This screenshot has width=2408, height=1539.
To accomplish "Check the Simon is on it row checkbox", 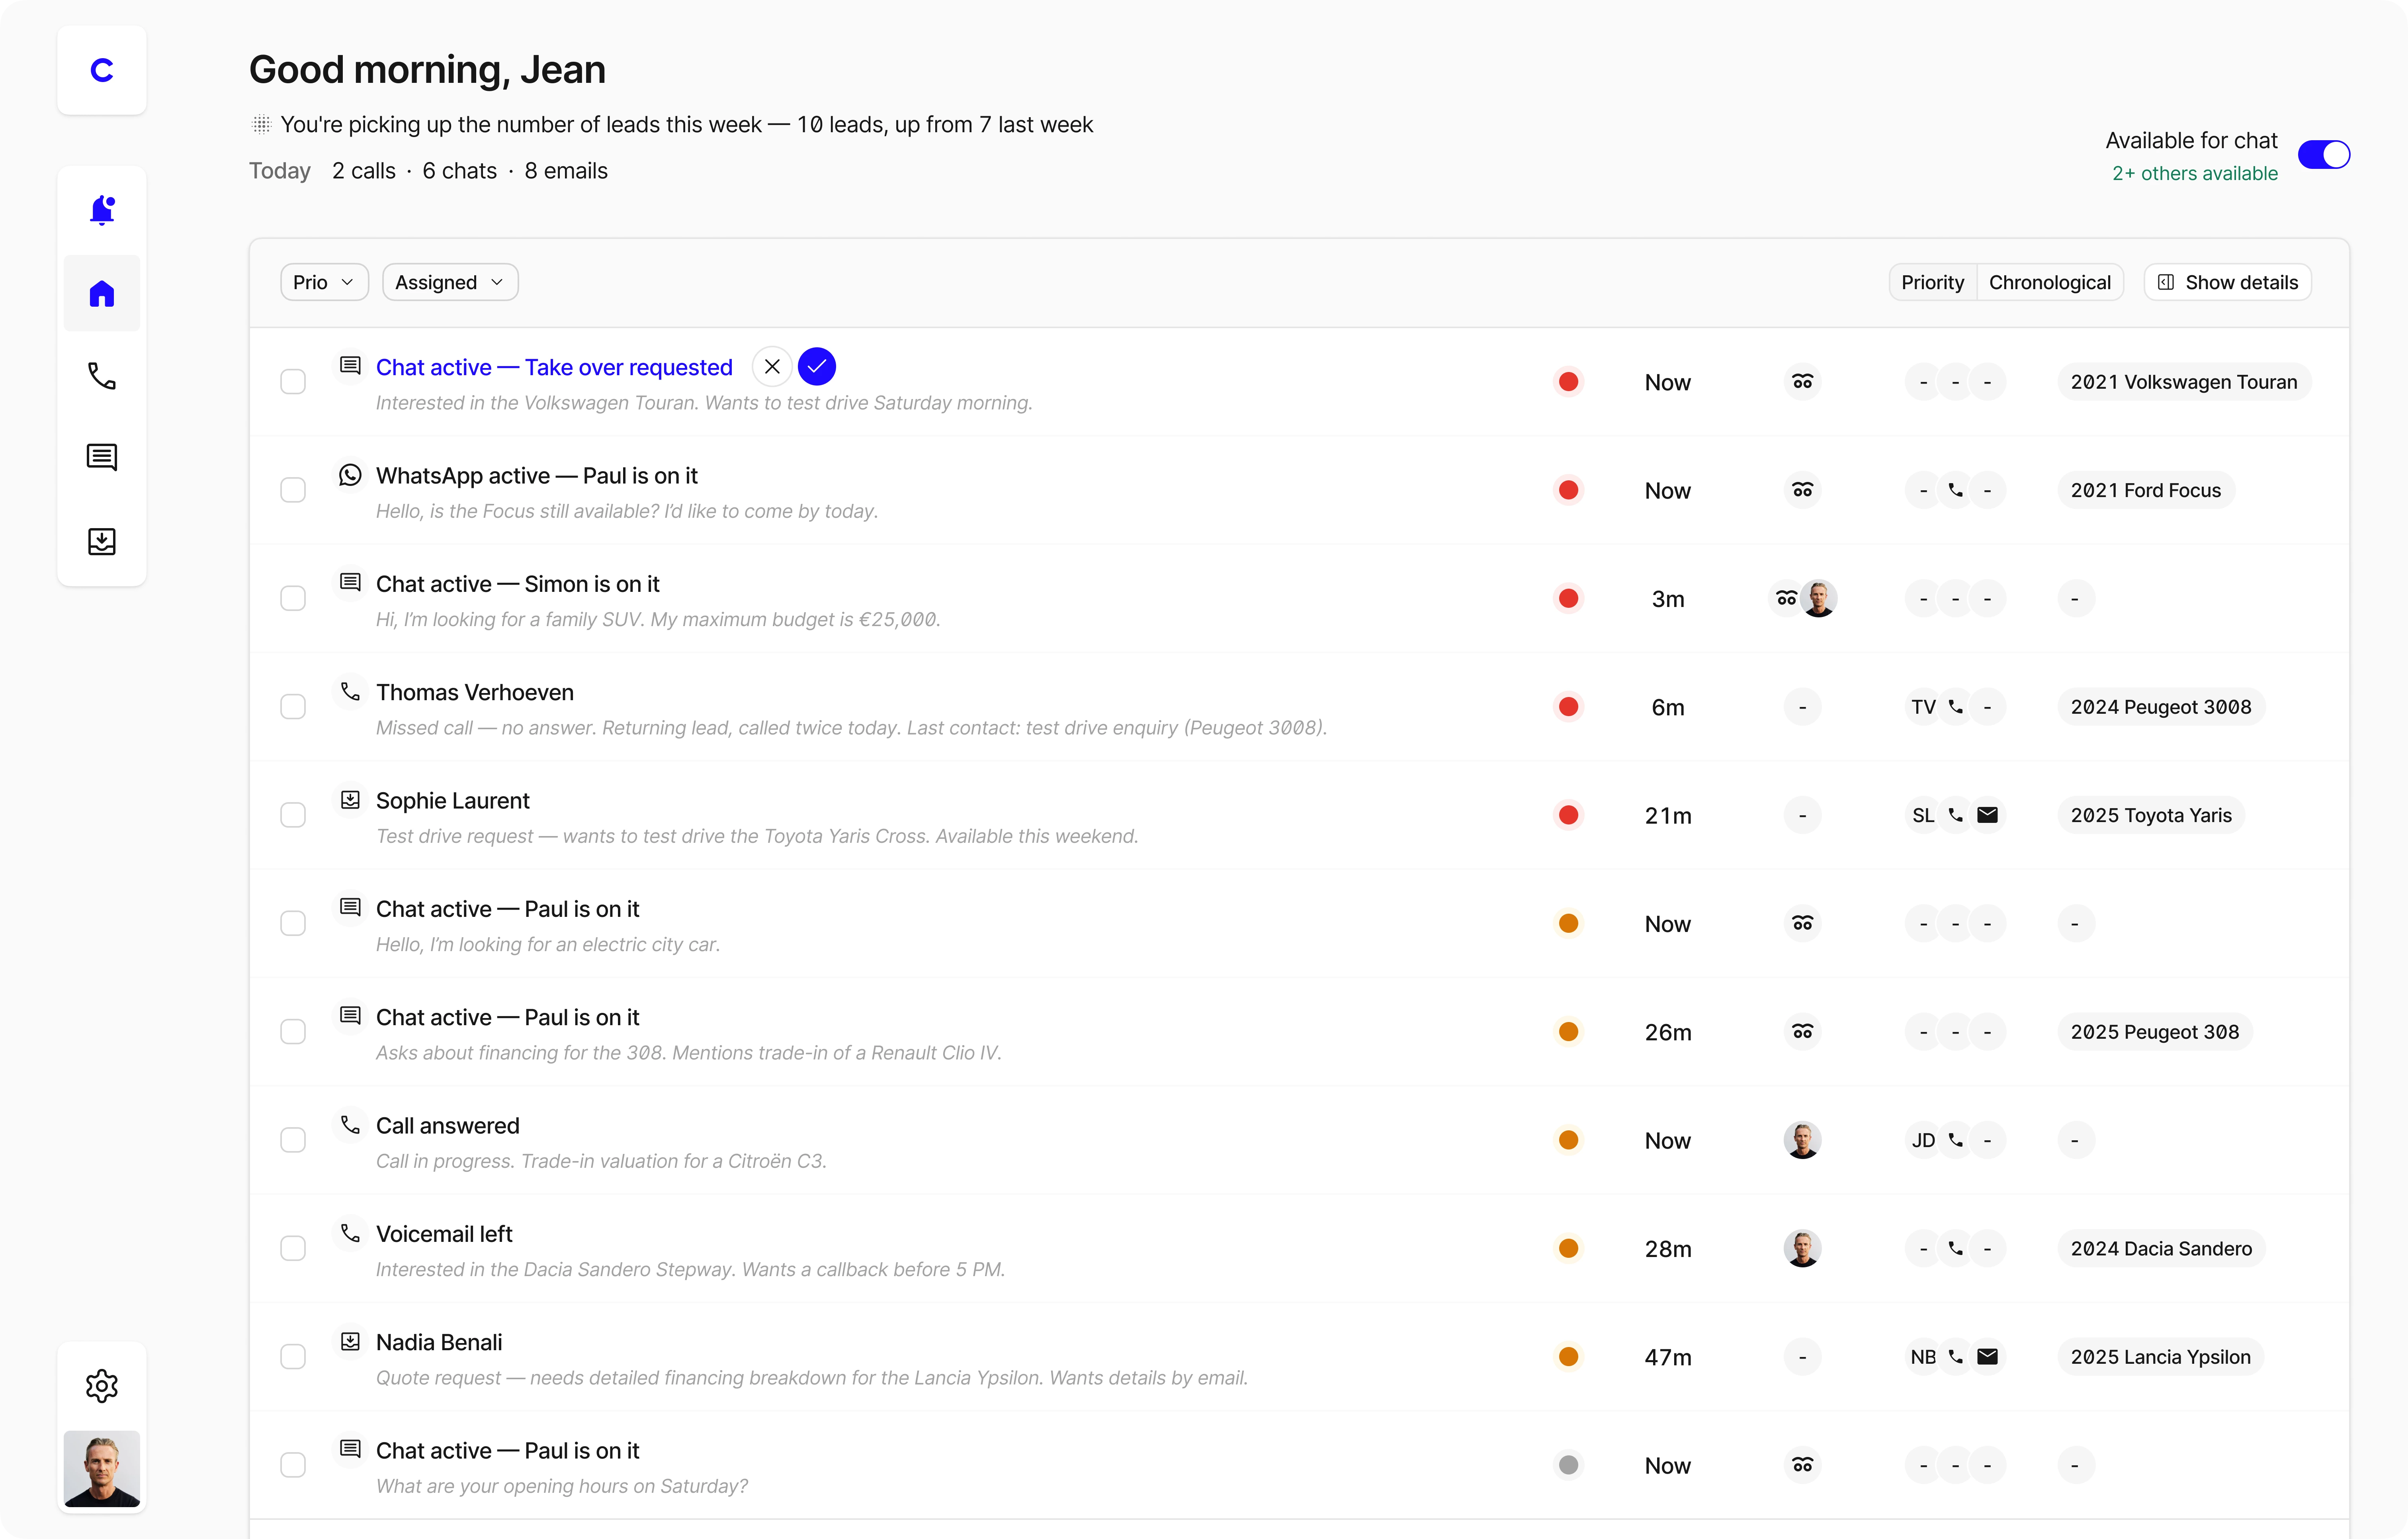I will (x=293, y=598).
